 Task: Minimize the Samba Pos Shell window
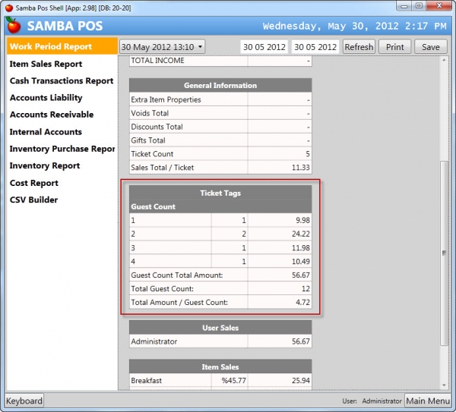pyautogui.click(x=404, y=6)
